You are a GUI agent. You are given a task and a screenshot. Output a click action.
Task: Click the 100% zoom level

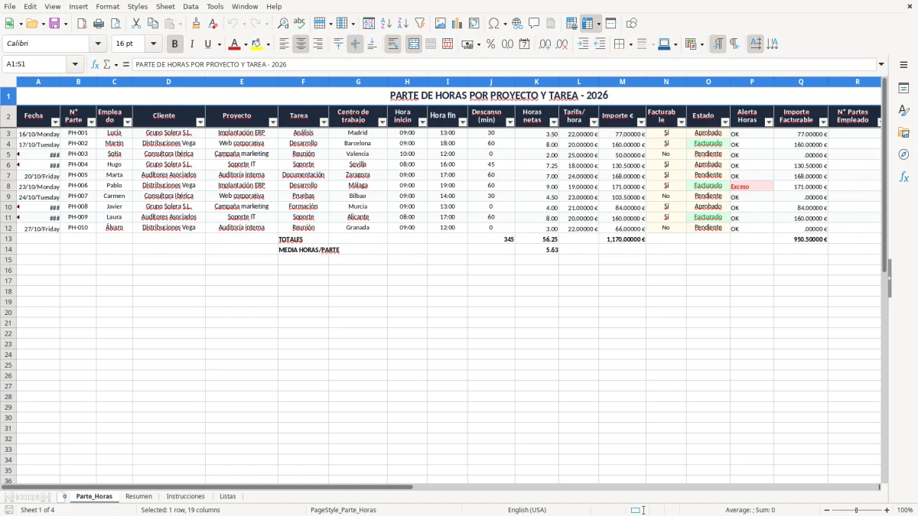[905, 510]
